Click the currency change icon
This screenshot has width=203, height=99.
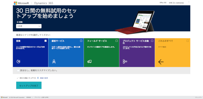click(x=38, y=78)
